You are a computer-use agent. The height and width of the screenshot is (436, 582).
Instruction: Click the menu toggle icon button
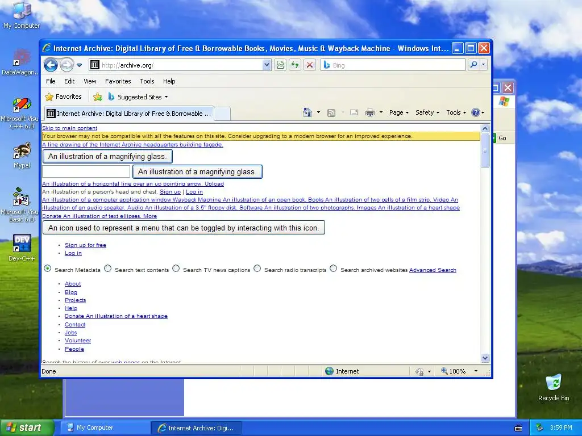click(184, 228)
